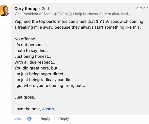
Task: Click the 2nd degree connection label
Action: click(46, 9)
